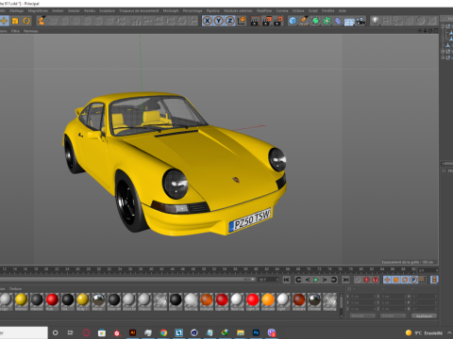Add the green subdivision generator object
453x339 pixels.
(315, 21)
